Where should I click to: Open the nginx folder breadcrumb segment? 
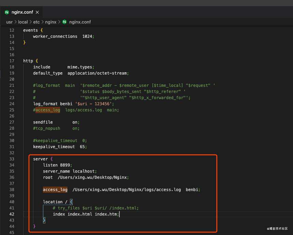pos(50,22)
